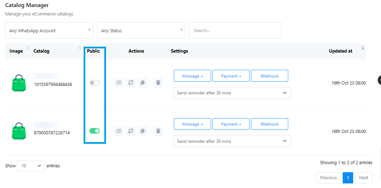
Task: Remove catalog 879000787226714 using trash icon
Action: [x=158, y=131]
